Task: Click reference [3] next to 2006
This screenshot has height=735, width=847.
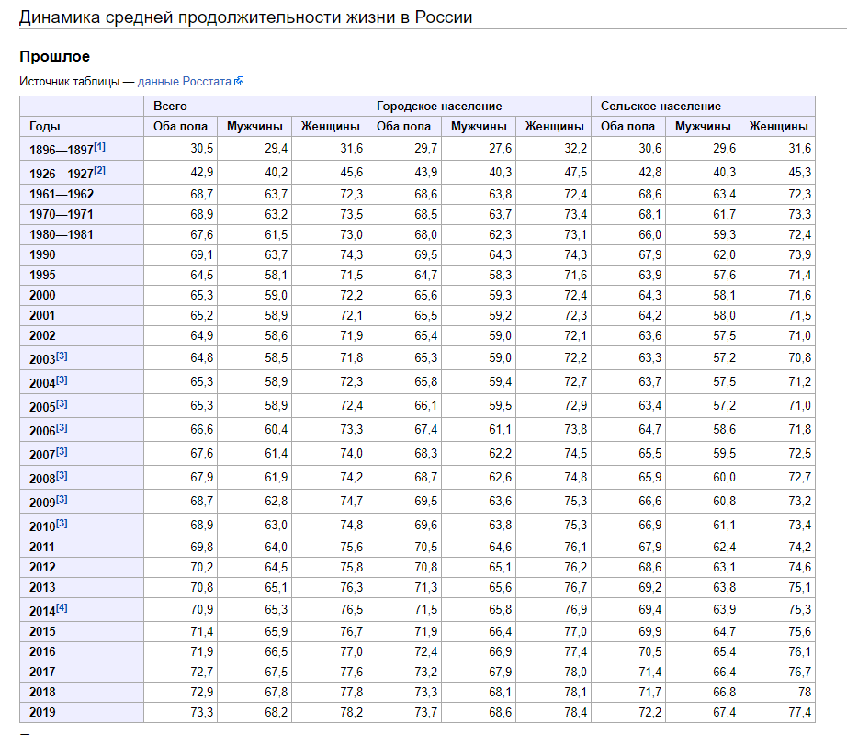Action: pos(62,427)
